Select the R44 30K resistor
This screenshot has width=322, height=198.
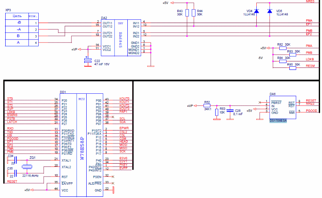[194, 13]
